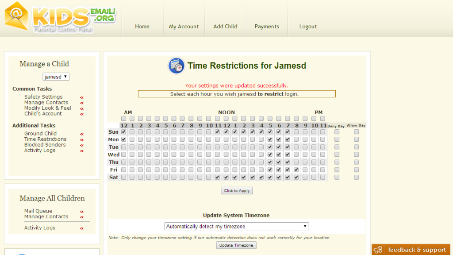Check the Allow Day checkbox for Friday

(356, 169)
